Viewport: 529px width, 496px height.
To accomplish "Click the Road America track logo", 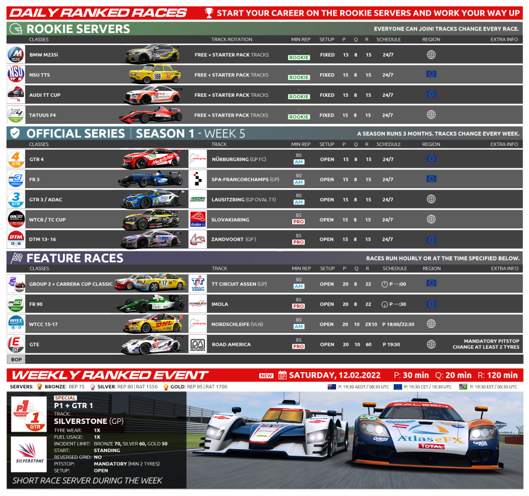I will click(197, 344).
